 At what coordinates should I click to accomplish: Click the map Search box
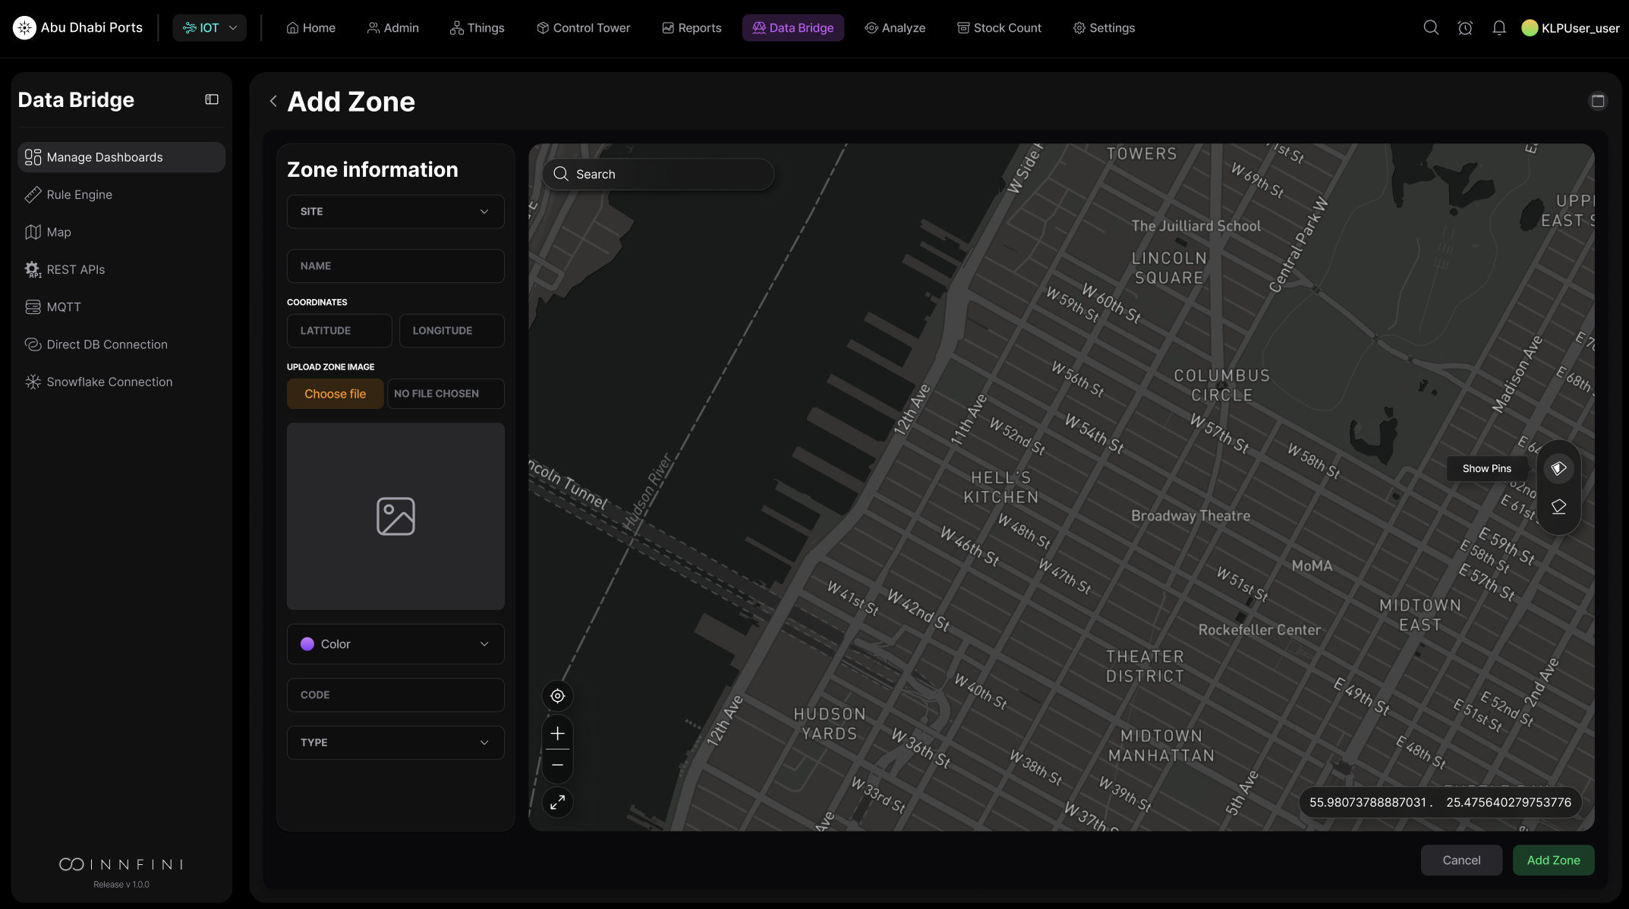pyautogui.click(x=658, y=175)
